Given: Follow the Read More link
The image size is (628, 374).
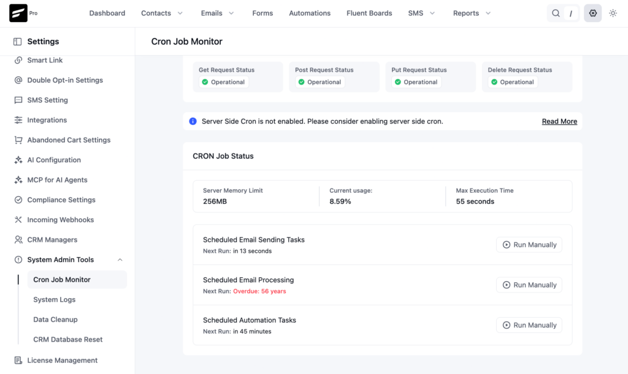Looking at the screenshot, I should pyautogui.click(x=559, y=121).
